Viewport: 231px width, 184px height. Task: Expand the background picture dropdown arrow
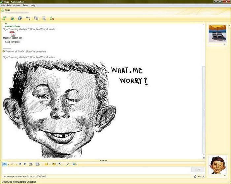(x=77, y=164)
